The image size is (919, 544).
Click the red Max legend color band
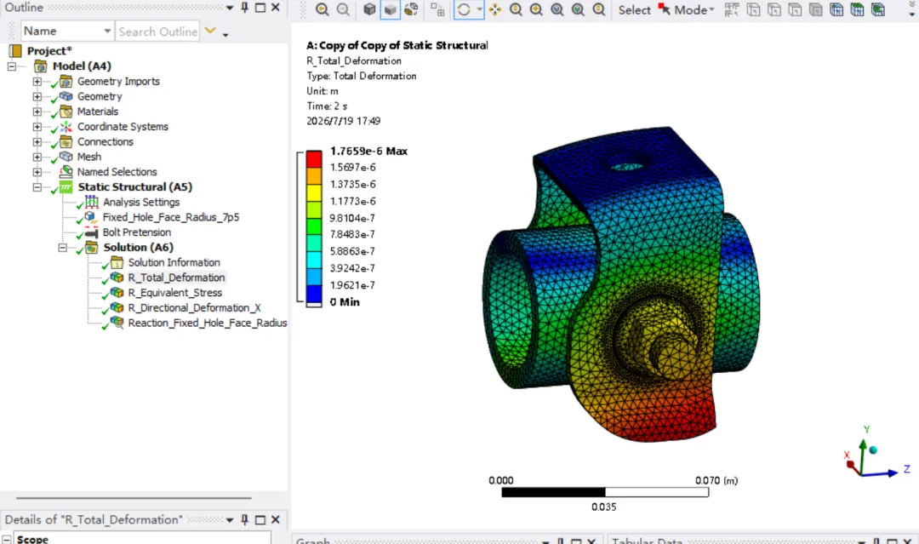pyautogui.click(x=314, y=159)
